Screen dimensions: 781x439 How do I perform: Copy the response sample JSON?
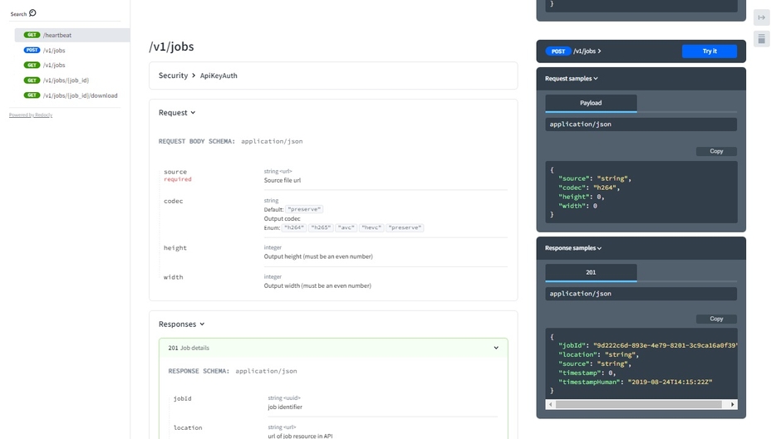click(715, 319)
